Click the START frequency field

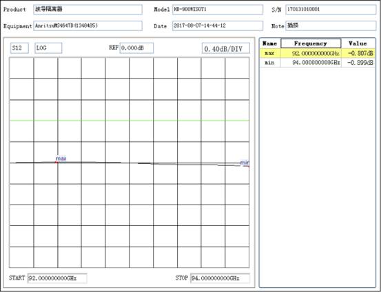[x=57, y=278]
